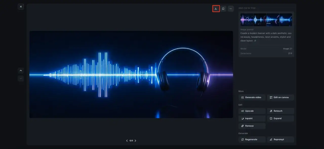Generate a video from this image

point(252,97)
